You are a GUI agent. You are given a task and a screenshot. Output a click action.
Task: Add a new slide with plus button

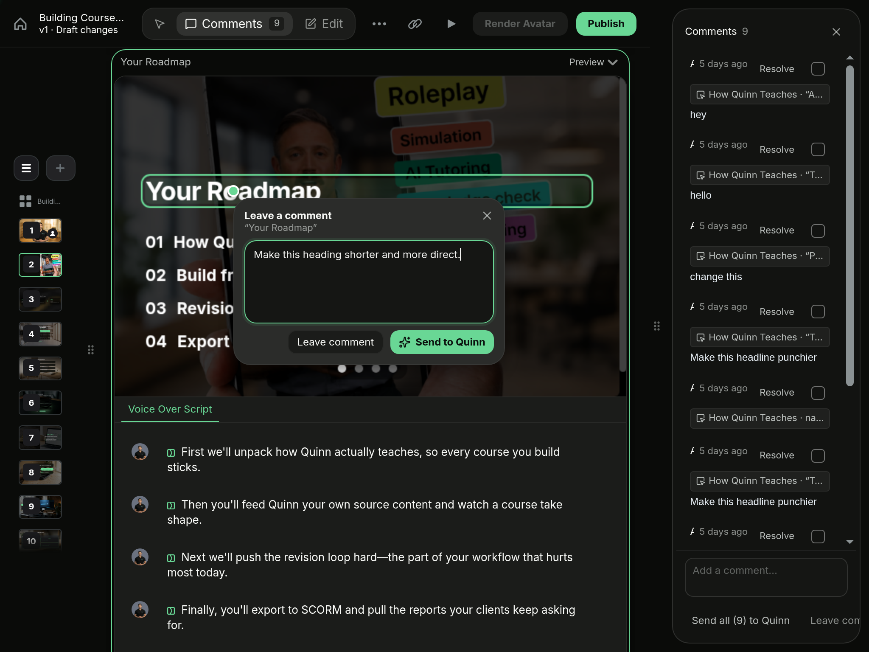[60, 168]
